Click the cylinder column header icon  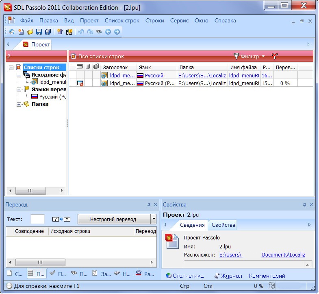[88, 66]
